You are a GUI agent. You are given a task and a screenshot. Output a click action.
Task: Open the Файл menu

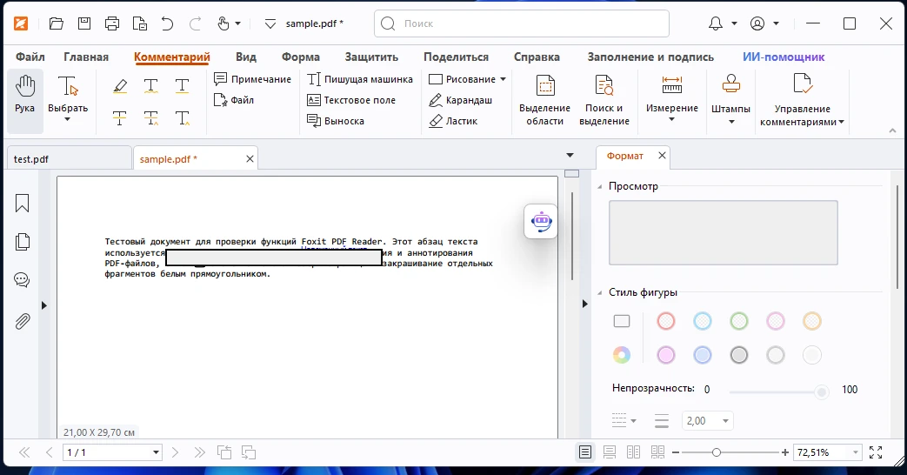[x=30, y=57]
